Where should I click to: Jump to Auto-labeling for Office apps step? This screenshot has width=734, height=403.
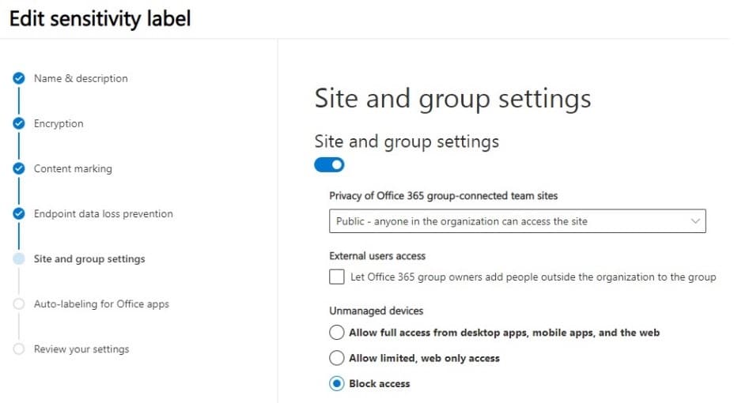pos(101,304)
